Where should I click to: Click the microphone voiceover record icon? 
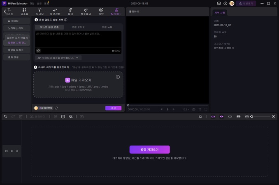pyautogui.click(x=200, y=117)
